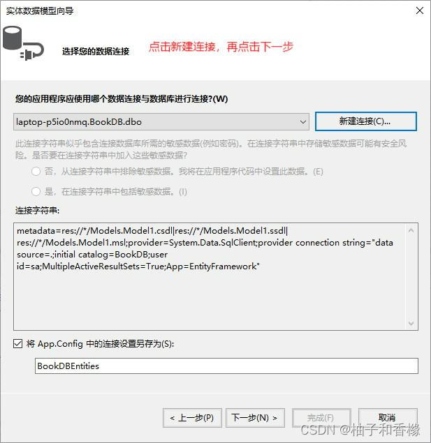Go back with 上一步(P)

[192, 418]
